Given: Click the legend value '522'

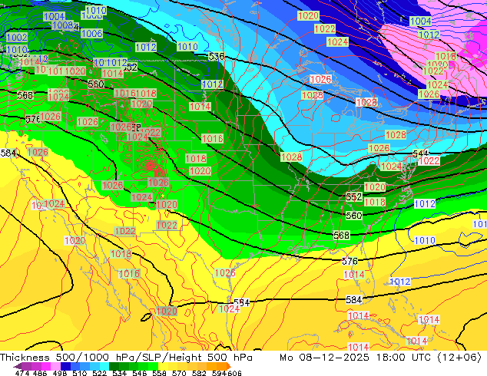Looking at the screenshot, I should pos(99,373).
